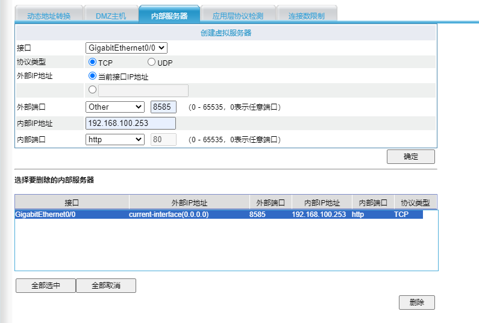Click the 内部IP地址 column header
The height and width of the screenshot is (323, 479).
[x=322, y=202]
